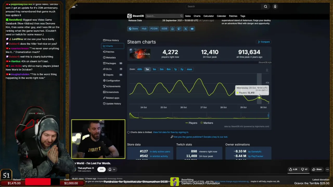Open the PCGW button

pos(154,29)
